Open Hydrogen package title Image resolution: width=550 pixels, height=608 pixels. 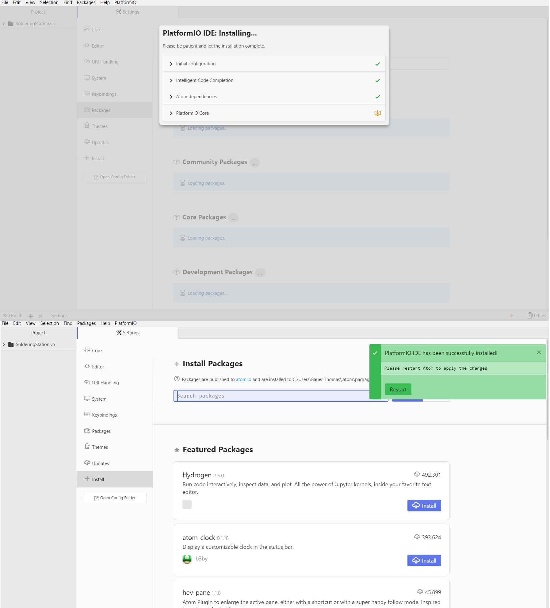[197, 475]
